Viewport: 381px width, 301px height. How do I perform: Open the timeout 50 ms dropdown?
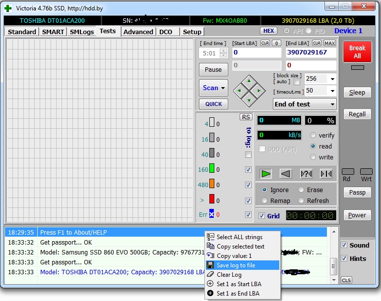[x=332, y=91]
